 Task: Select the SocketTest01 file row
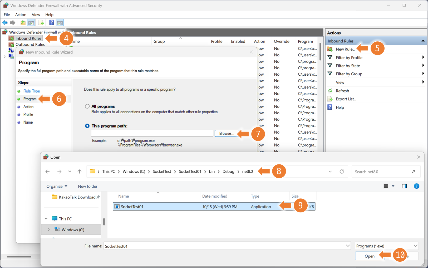214,207
